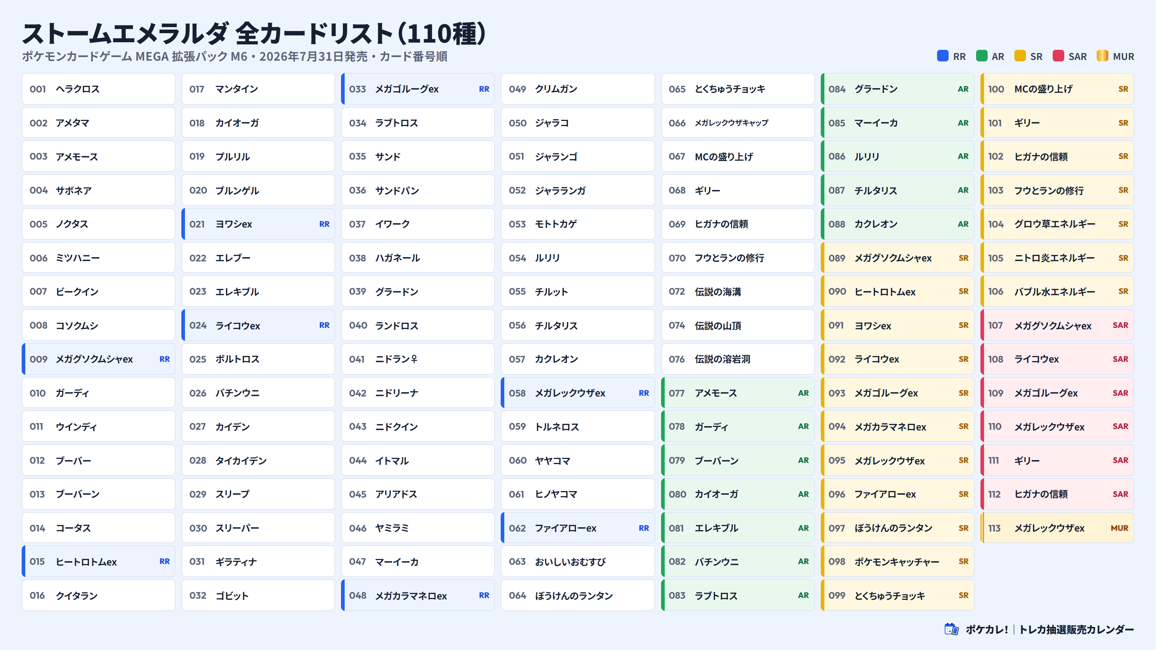Click card 054 ルリリ
Screen dimensions: 1156x650
[x=578, y=257]
